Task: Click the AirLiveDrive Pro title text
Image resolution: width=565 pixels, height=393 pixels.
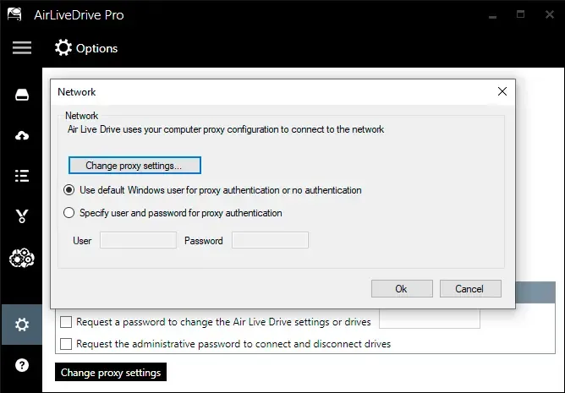Action: (79, 15)
